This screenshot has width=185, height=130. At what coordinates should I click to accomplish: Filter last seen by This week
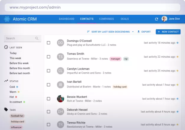pyautogui.click(x=15, y=58)
